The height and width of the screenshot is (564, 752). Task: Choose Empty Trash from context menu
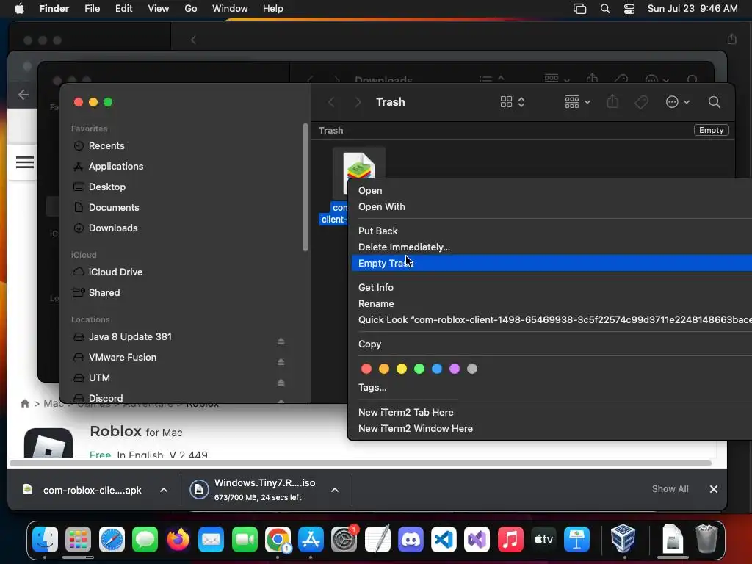(552, 264)
